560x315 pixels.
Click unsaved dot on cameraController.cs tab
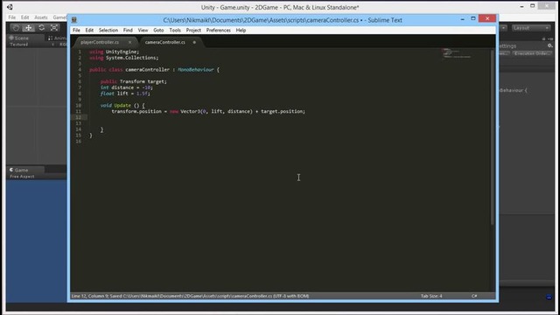pos(194,42)
